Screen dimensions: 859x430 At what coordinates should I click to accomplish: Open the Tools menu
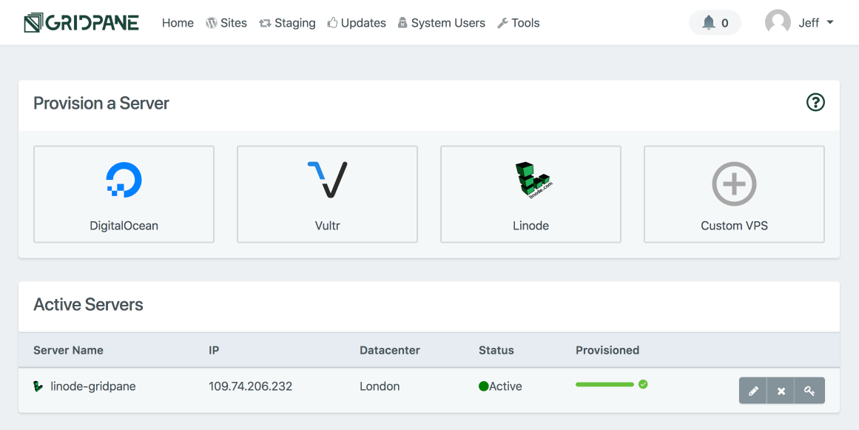coord(518,23)
